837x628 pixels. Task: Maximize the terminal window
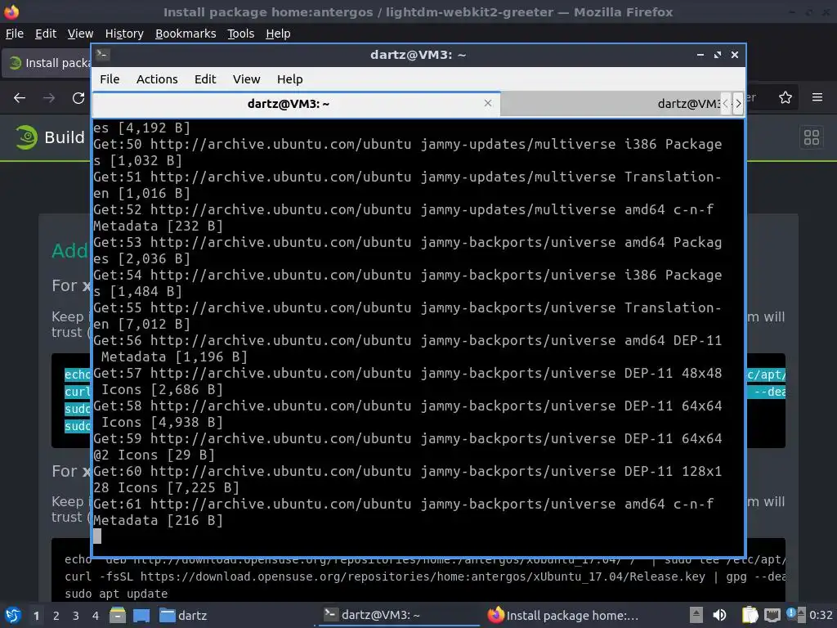click(x=718, y=55)
